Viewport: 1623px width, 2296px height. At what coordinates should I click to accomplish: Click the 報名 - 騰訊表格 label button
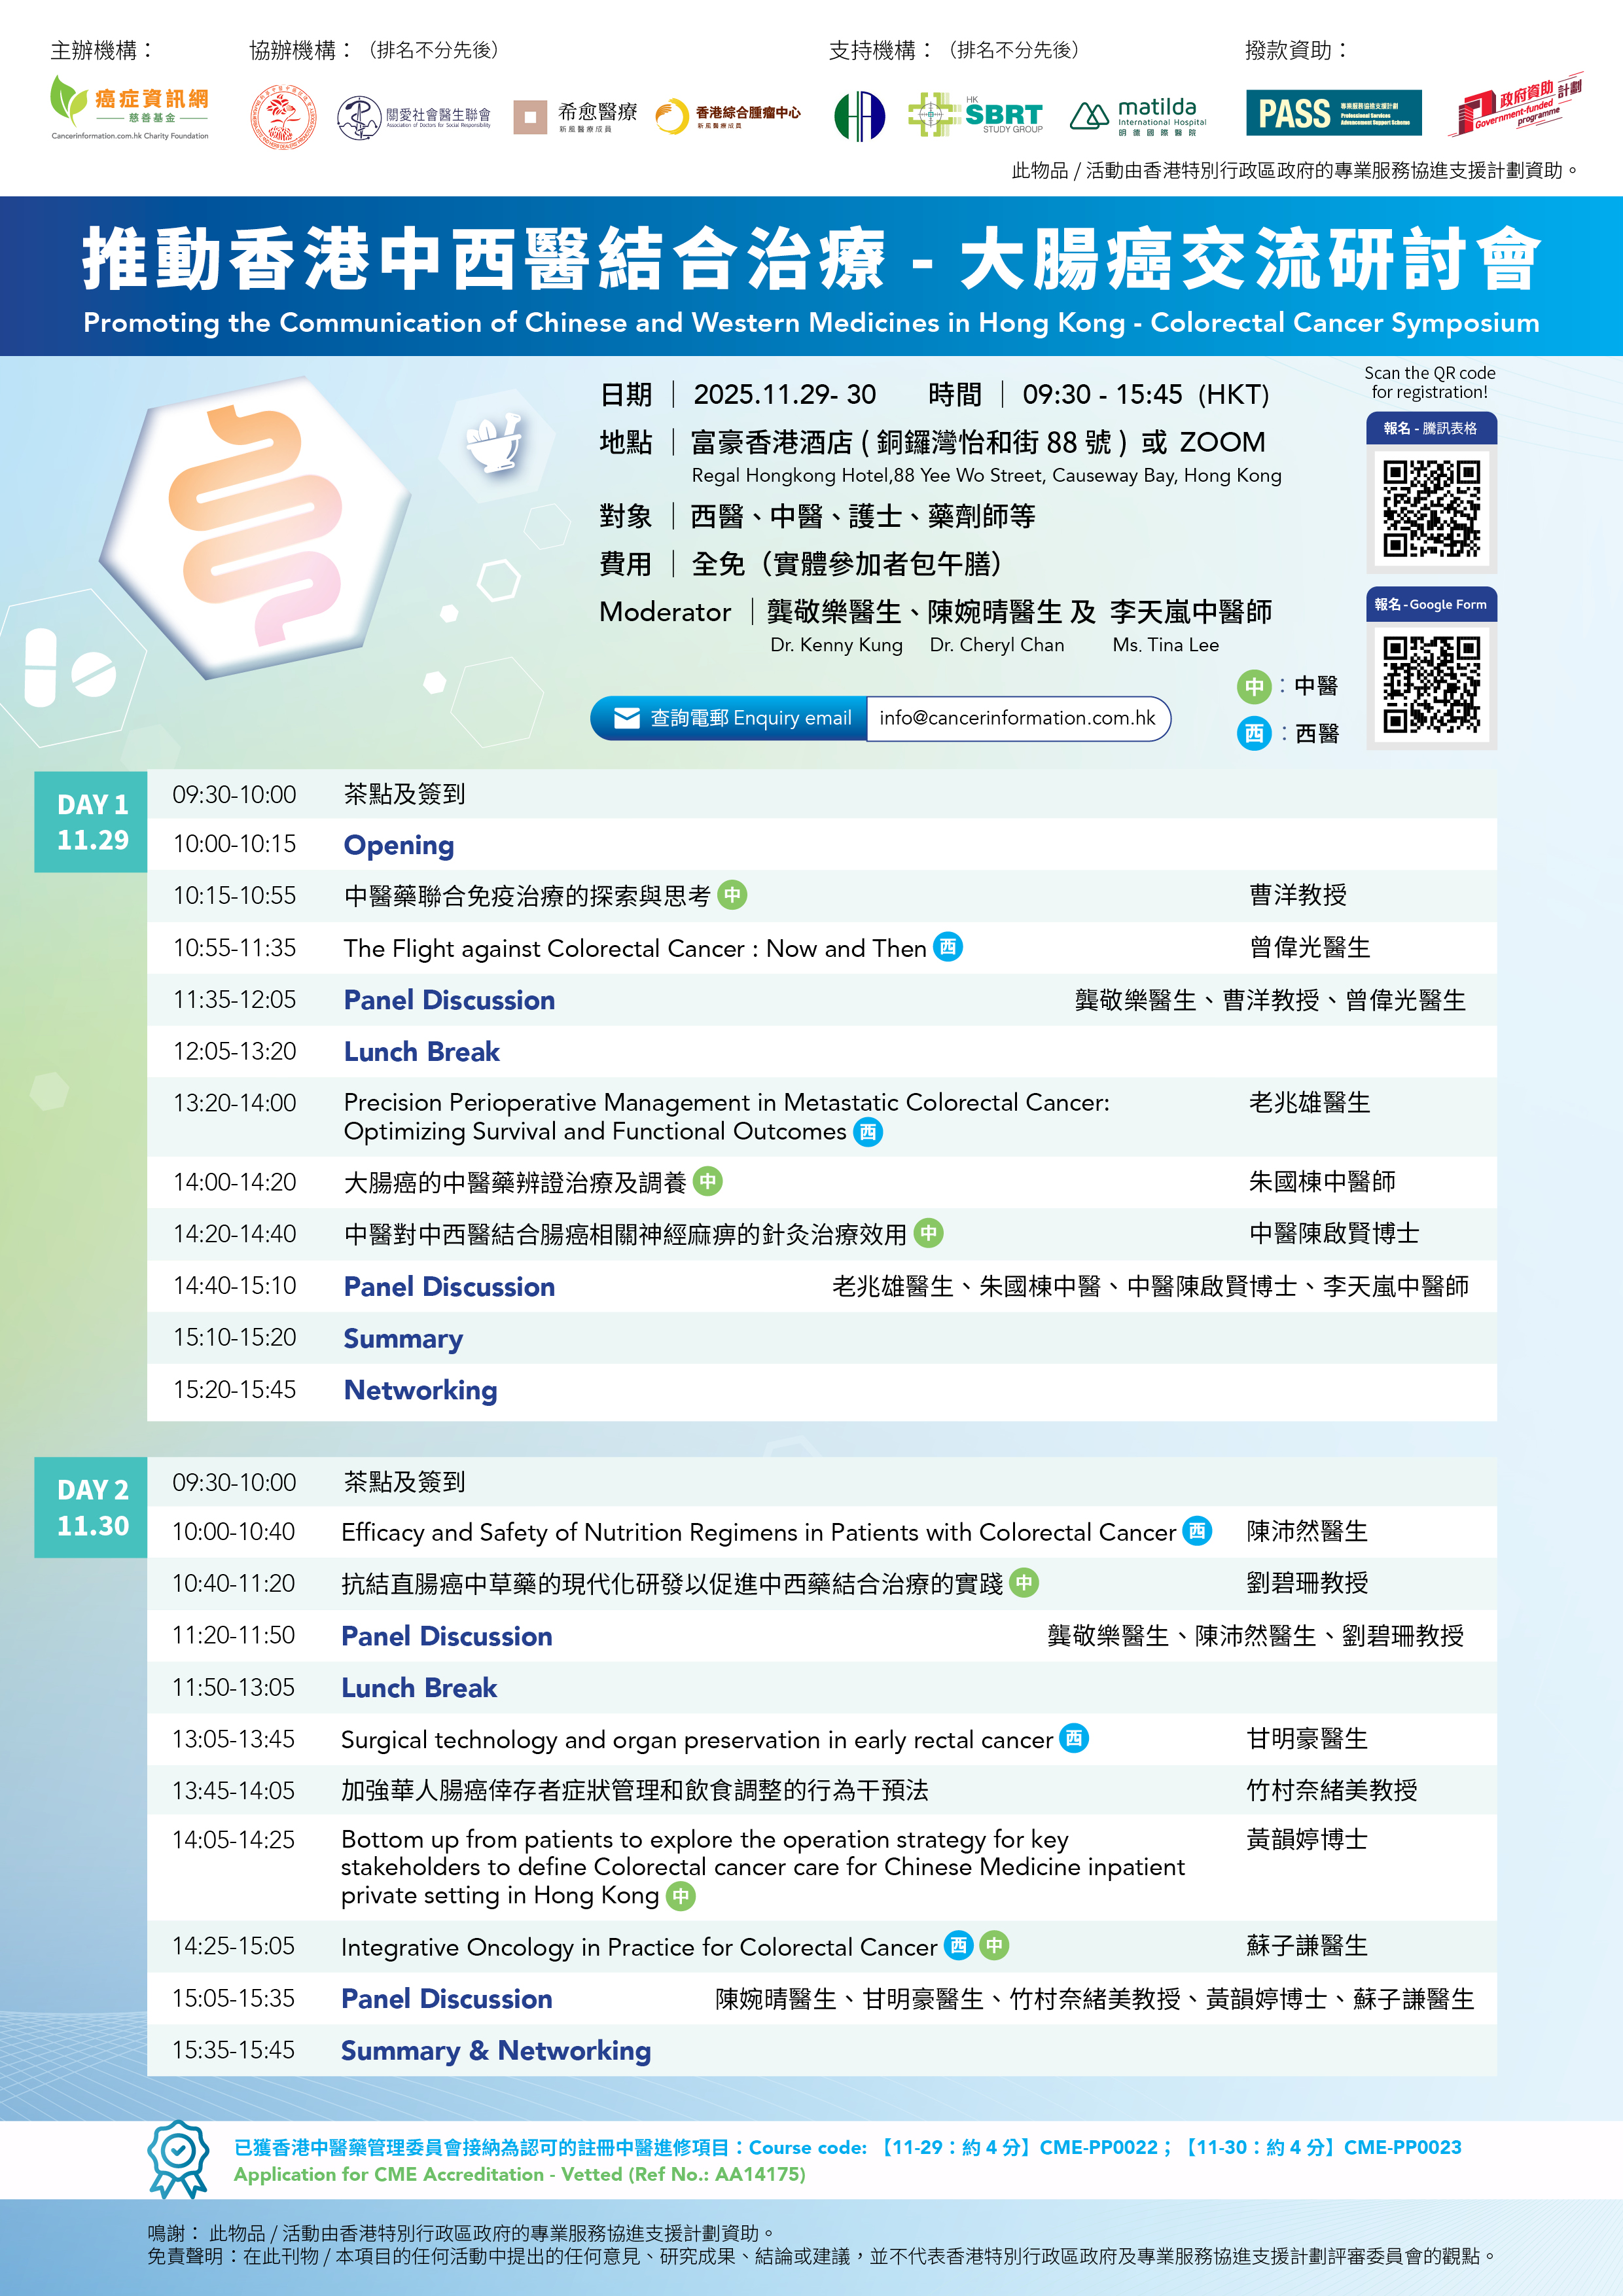(x=1431, y=428)
